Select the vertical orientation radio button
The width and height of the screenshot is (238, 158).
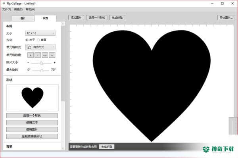point(38,40)
